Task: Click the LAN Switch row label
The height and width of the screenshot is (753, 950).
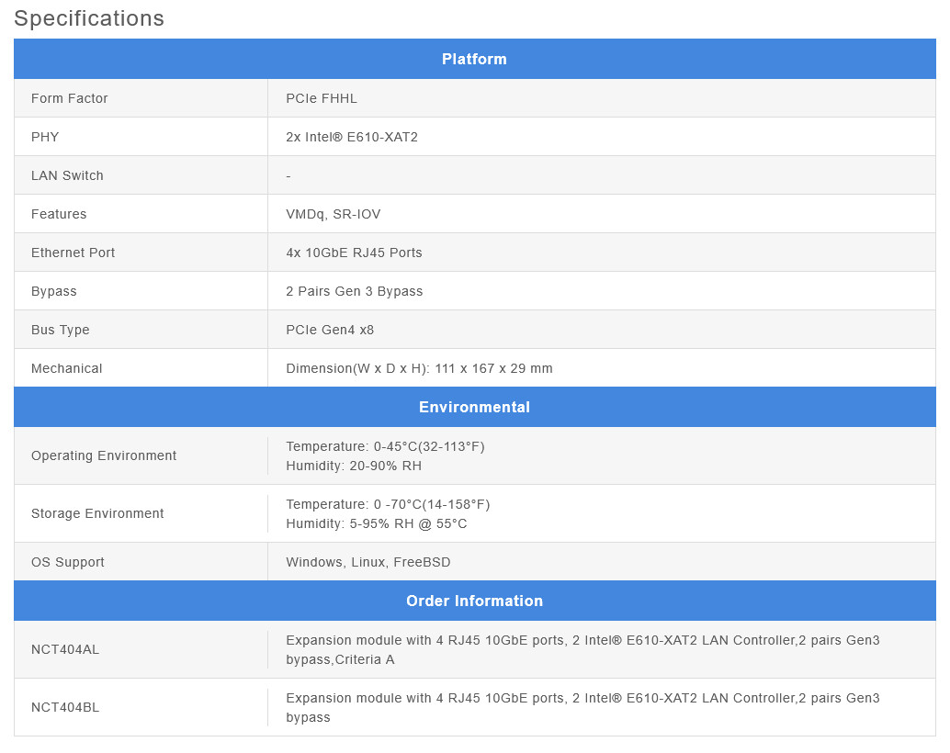Action: [x=67, y=175]
